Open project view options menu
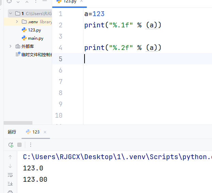The width and height of the screenshot is (212, 193). pyautogui.click(x=36, y=1)
